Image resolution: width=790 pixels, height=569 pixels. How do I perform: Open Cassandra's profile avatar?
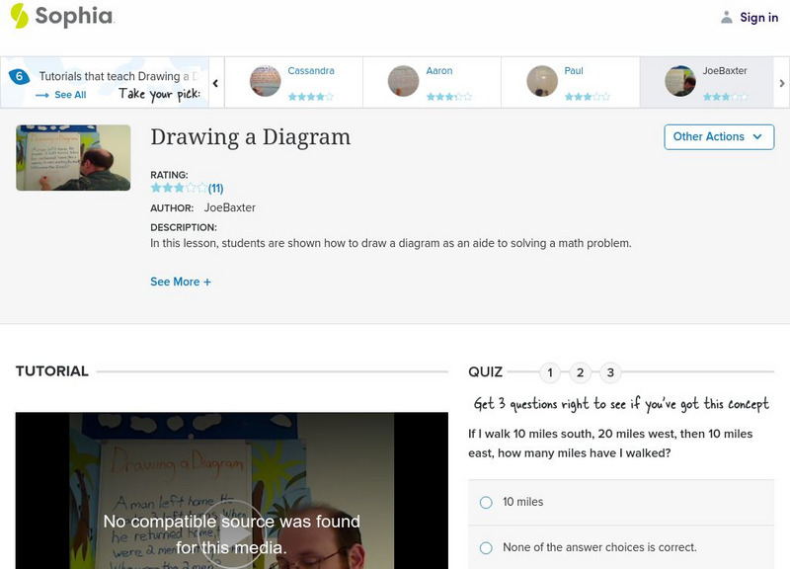265,79
